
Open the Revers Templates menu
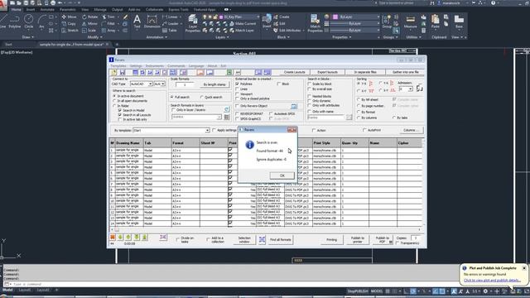(x=118, y=66)
